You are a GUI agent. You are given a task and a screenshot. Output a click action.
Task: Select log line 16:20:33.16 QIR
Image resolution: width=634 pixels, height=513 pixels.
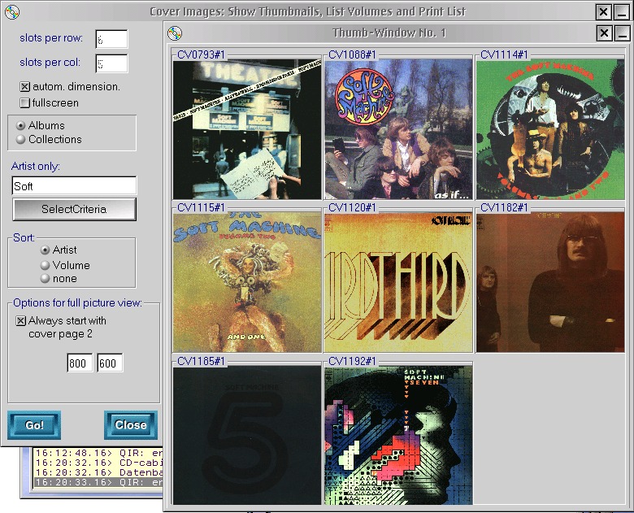click(x=98, y=482)
